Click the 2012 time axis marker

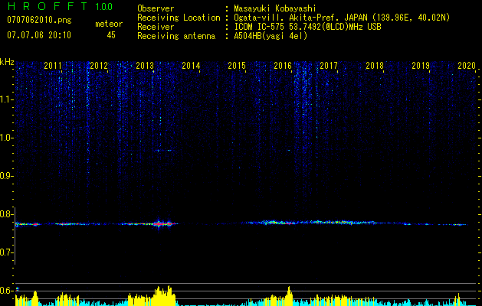point(99,65)
